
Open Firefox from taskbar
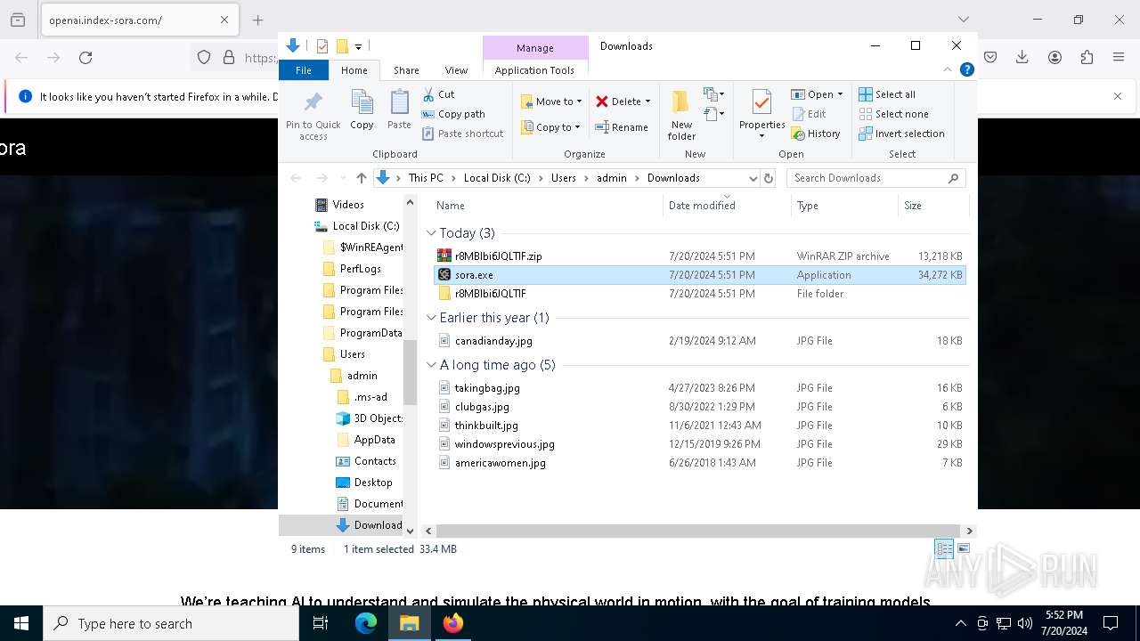coord(453,623)
